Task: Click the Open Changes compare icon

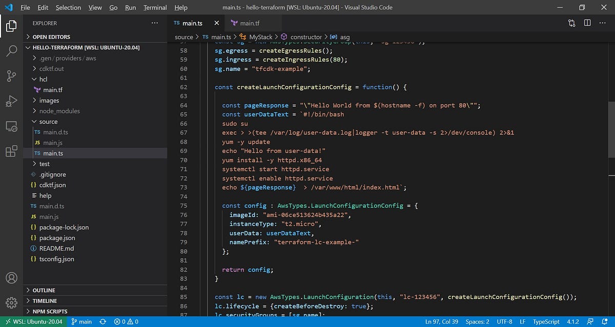Action: 572,23
